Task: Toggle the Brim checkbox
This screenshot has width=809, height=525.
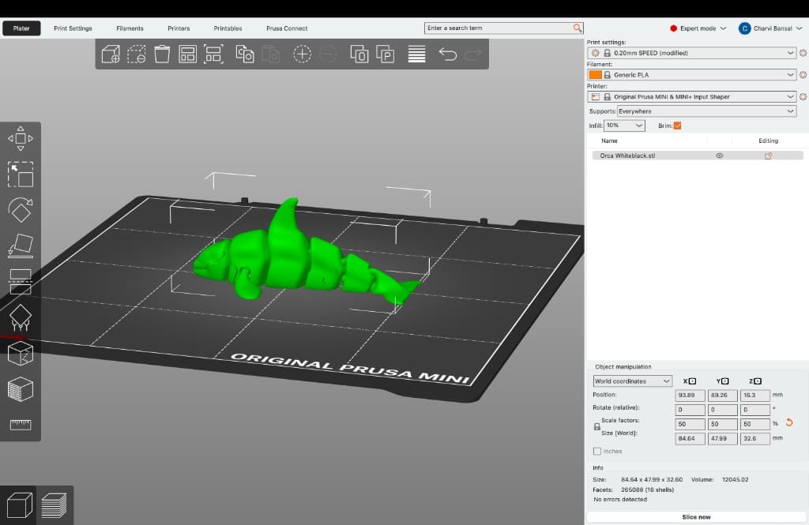Action: click(677, 126)
